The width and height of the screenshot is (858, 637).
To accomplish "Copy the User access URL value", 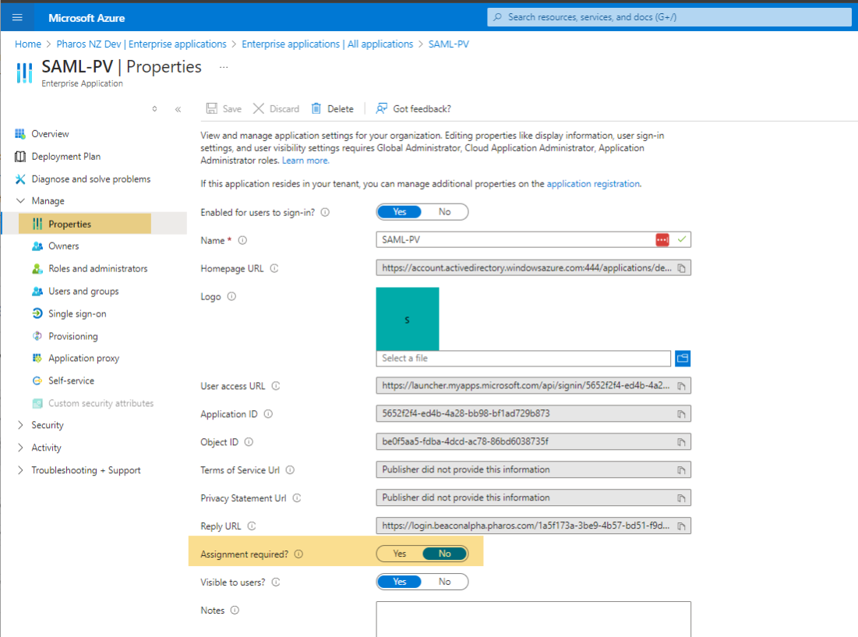I will (681, 386).
